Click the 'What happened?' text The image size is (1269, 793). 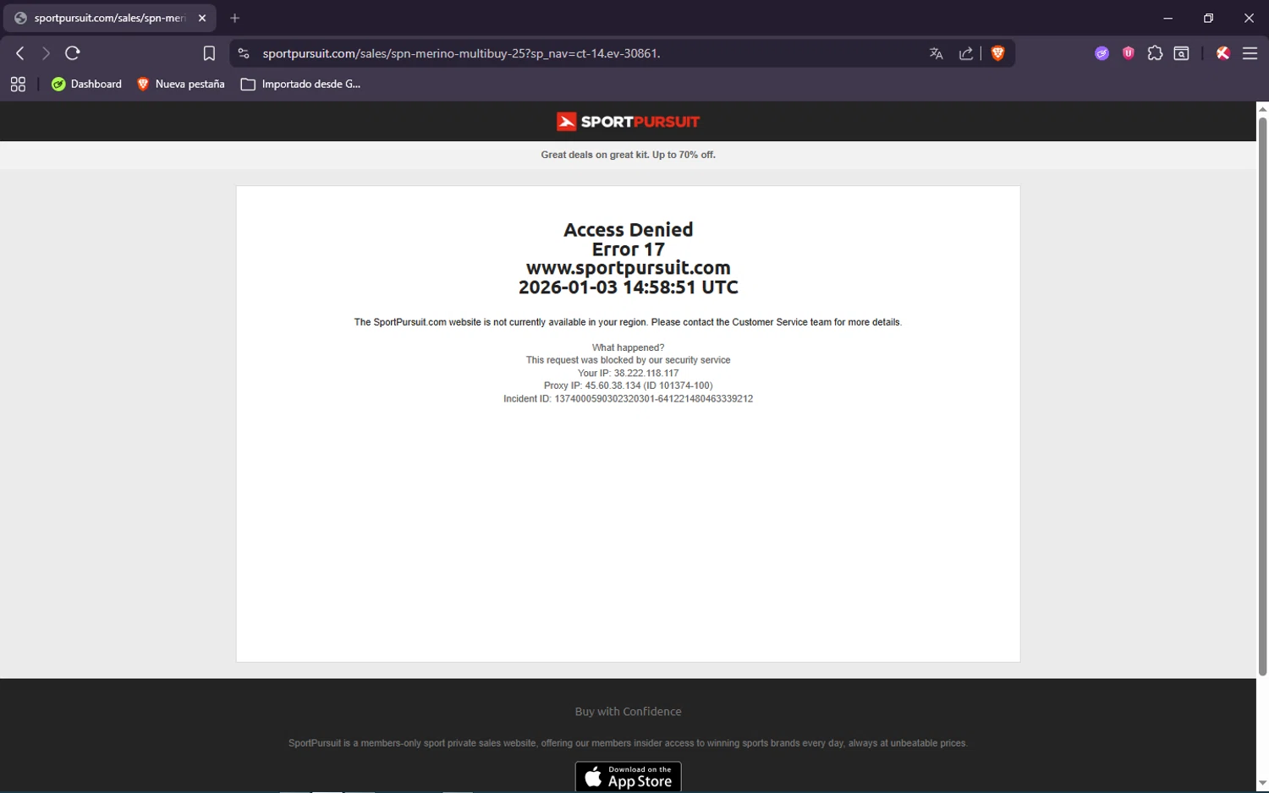[x=628, y=347]
